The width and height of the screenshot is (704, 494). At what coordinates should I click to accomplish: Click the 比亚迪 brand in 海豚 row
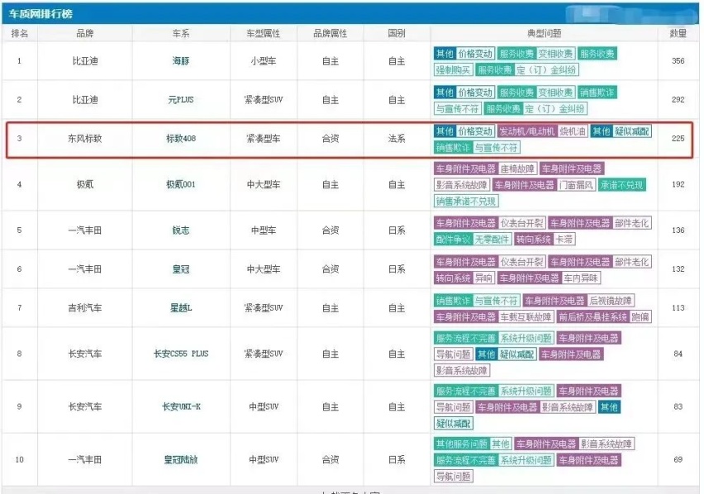(x=85, y=61)
